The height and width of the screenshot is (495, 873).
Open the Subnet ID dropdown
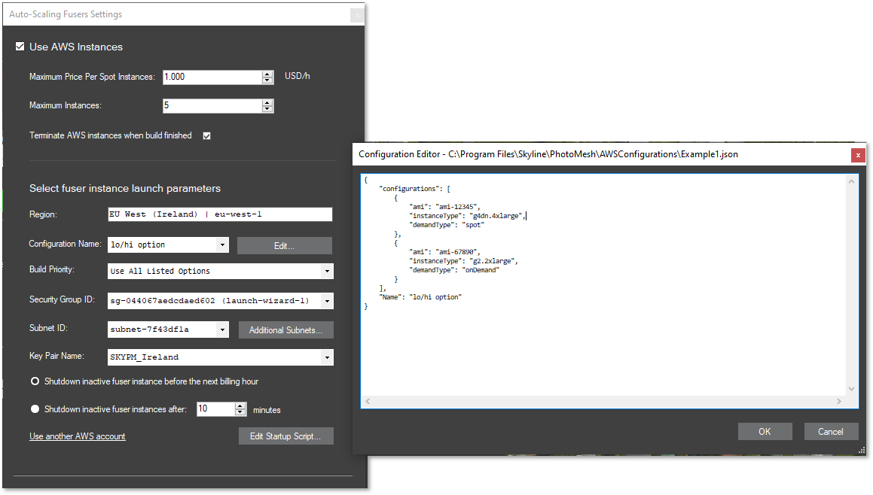coord(222,329)
